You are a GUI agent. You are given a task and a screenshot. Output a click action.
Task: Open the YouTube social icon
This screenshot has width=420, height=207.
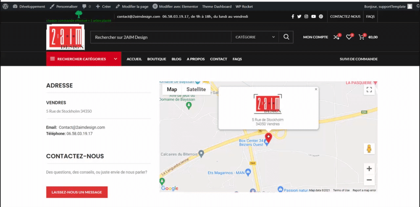[x=314, y=17]
